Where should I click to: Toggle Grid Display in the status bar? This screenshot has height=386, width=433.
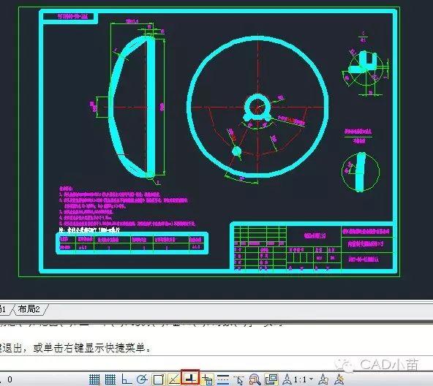click(110, 379)
